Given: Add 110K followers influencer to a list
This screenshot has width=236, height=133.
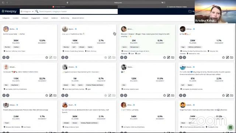Looking at the screenshot, I should (55, 95).
